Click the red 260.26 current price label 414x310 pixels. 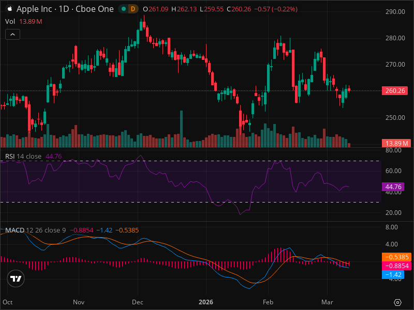[395, 91]
